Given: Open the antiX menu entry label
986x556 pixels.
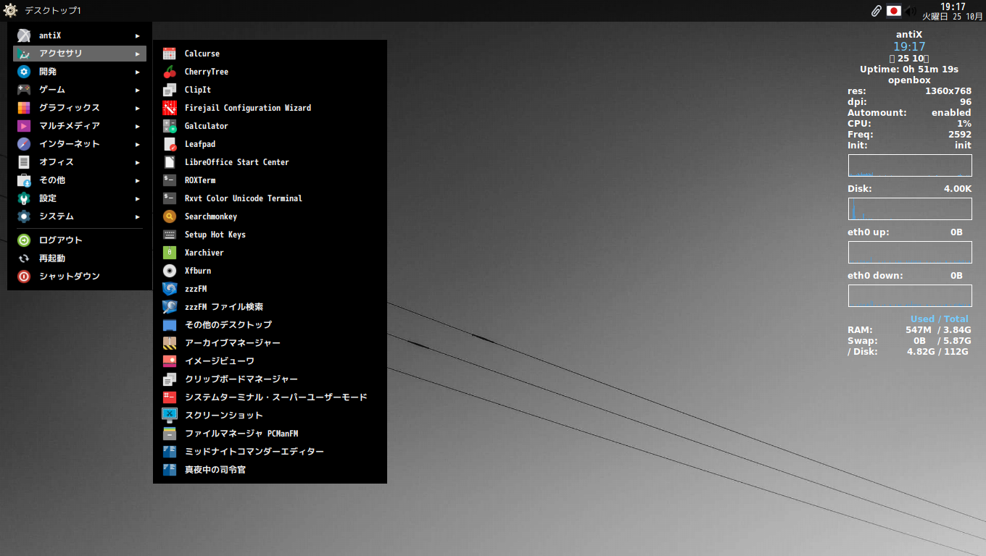Looking at the screenshot, I should tap(50, 35).
